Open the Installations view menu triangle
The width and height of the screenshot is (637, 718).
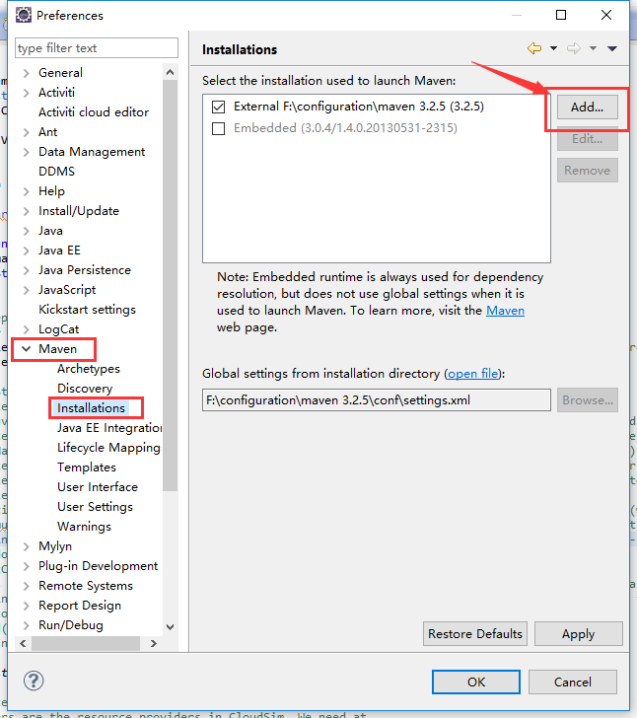[x=611, y=48]
